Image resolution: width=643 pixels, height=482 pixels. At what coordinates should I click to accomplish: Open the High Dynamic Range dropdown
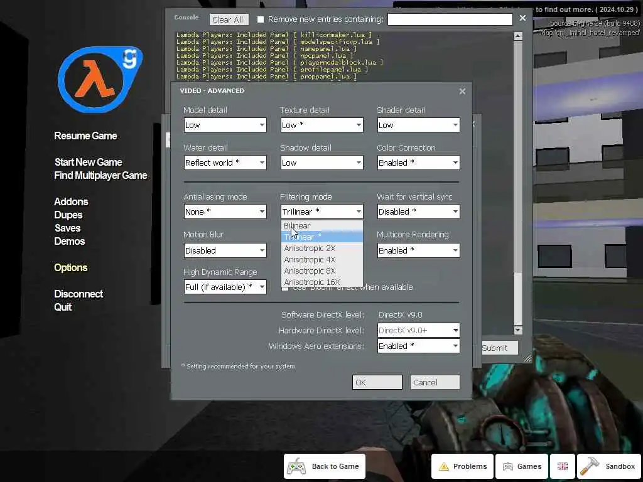(225, 287)
